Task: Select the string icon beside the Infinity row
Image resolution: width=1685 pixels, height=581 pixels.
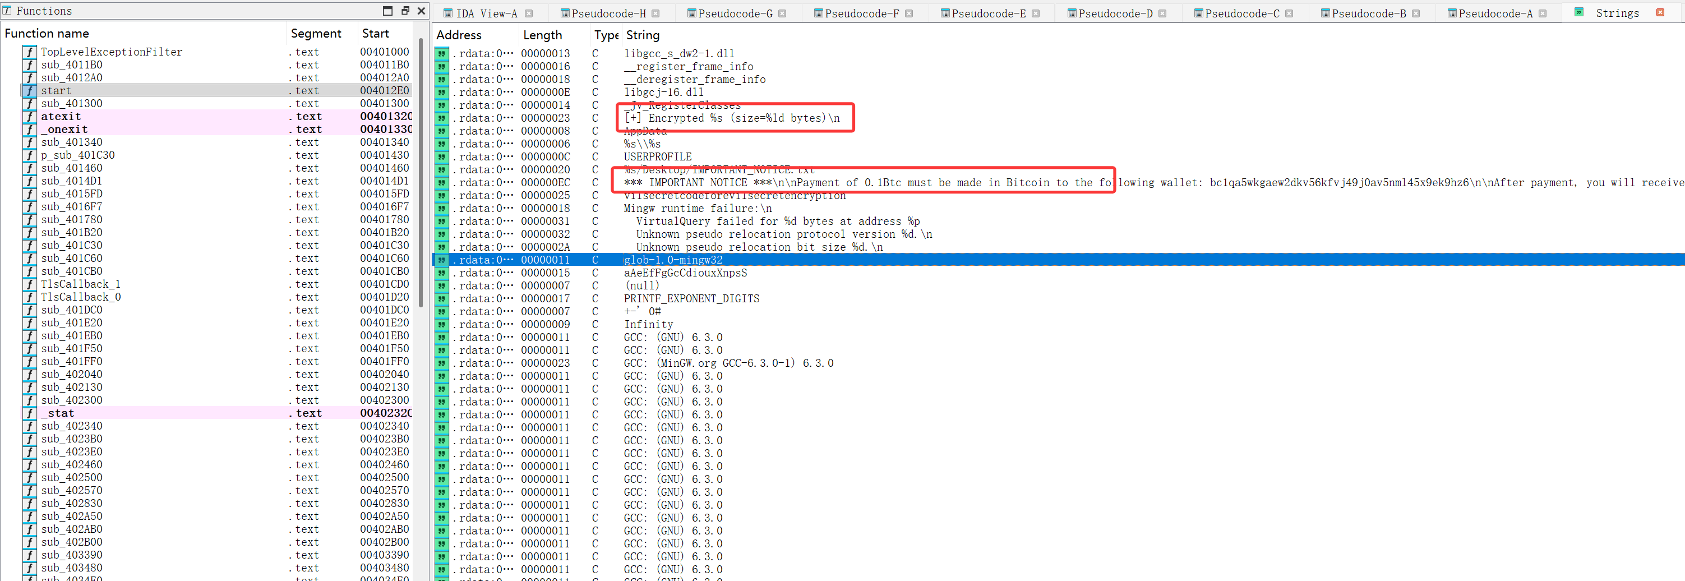Action: (442, 325)
